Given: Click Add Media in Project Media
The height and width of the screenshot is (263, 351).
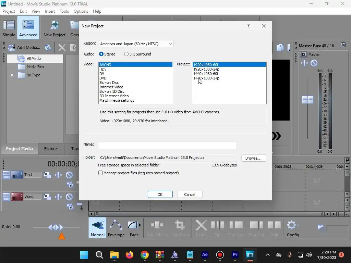Looking at the screenshot, I should pos(24,47).
